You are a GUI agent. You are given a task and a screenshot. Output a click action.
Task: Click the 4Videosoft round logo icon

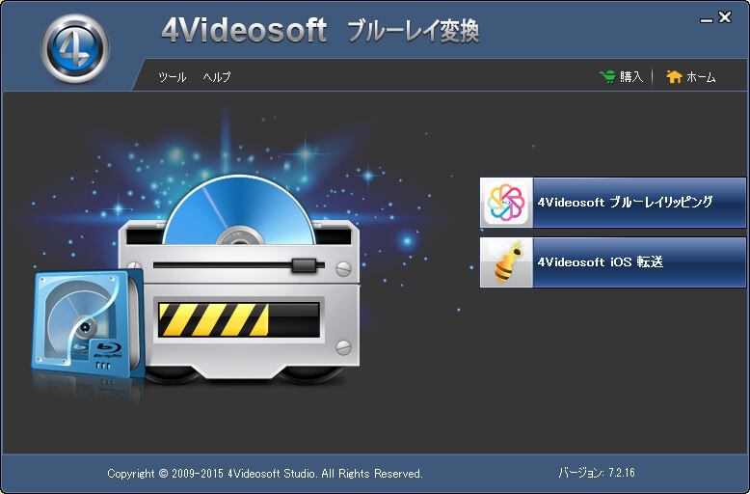tap(74, 47)
